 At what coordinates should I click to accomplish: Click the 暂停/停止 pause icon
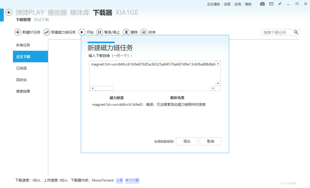coord(99,32)
